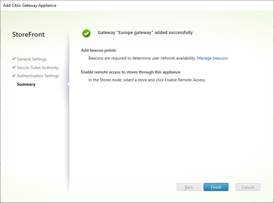
Task: Click the checkmark beside Authentication Settings
Action: pyautogui.click(x=14, y=75)
